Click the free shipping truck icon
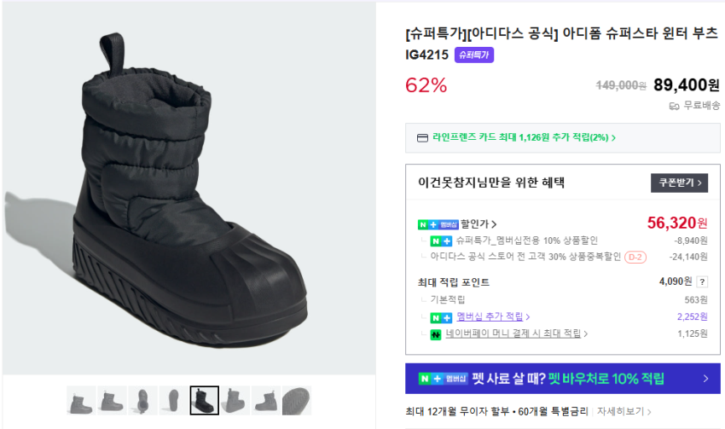 674,106
